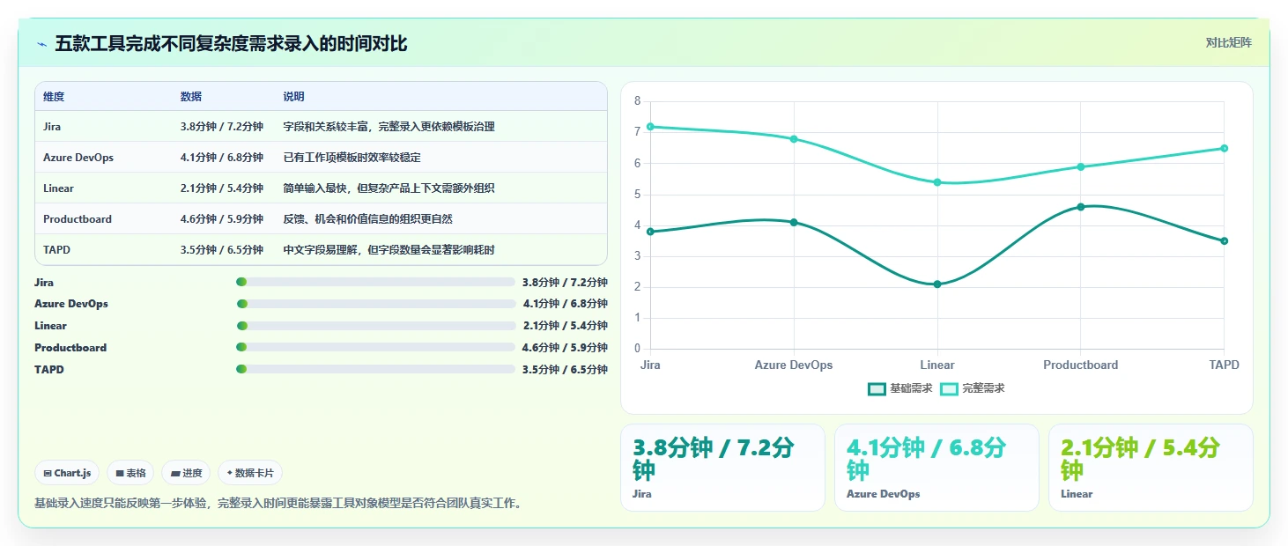Click the 完整需求 data point for Jira
This screenshot has width=1288, height=546.
click(x=650, y=127)
